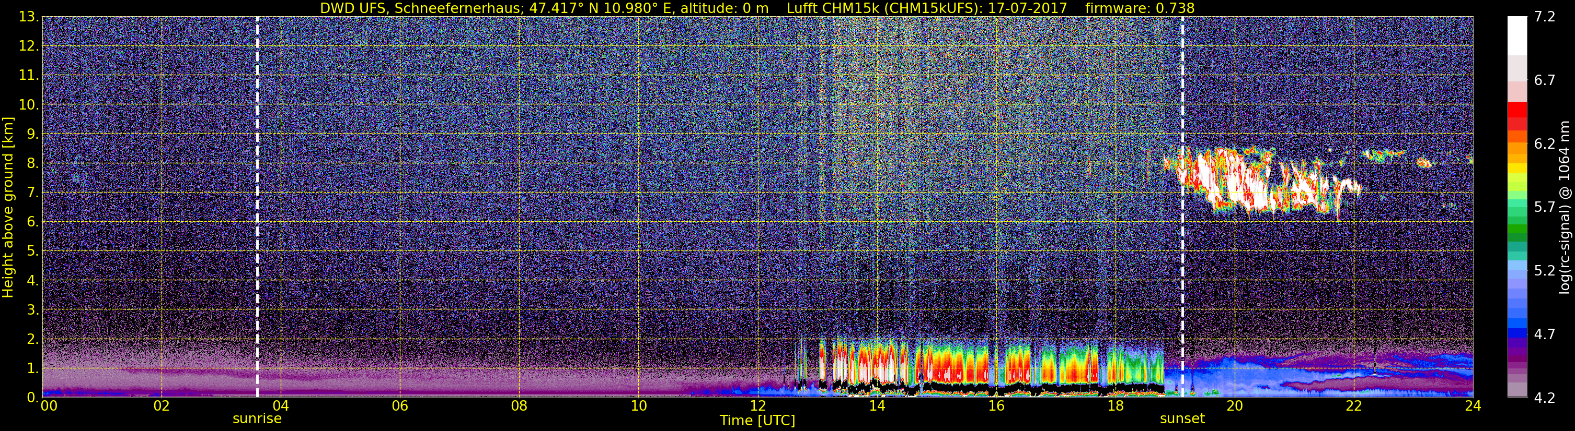Screen dimensions: 1575x431
Task: Click the x-axis tick label '18'
Action: [1115, 406]
